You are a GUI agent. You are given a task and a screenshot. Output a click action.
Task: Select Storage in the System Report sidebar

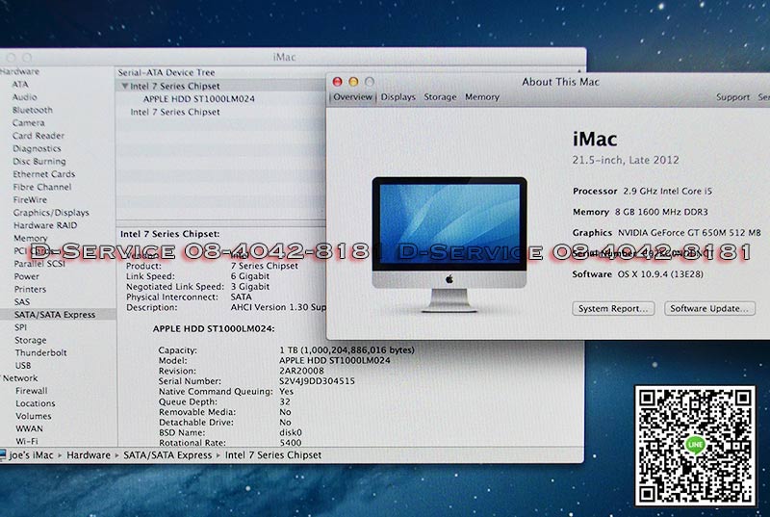(x=31, y=340)
